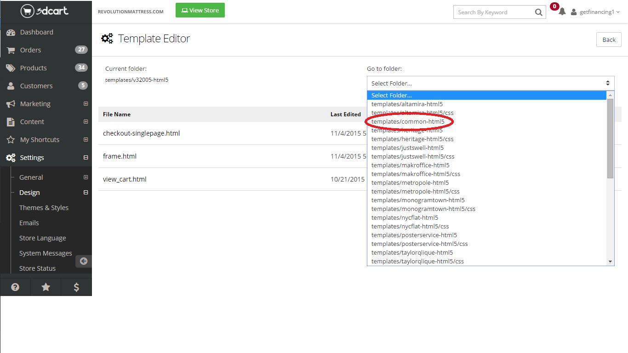This screenshot has width=628, height=353.
Task: Select templates/heritage-html5/css folder
Action: [x=412, y=139]
